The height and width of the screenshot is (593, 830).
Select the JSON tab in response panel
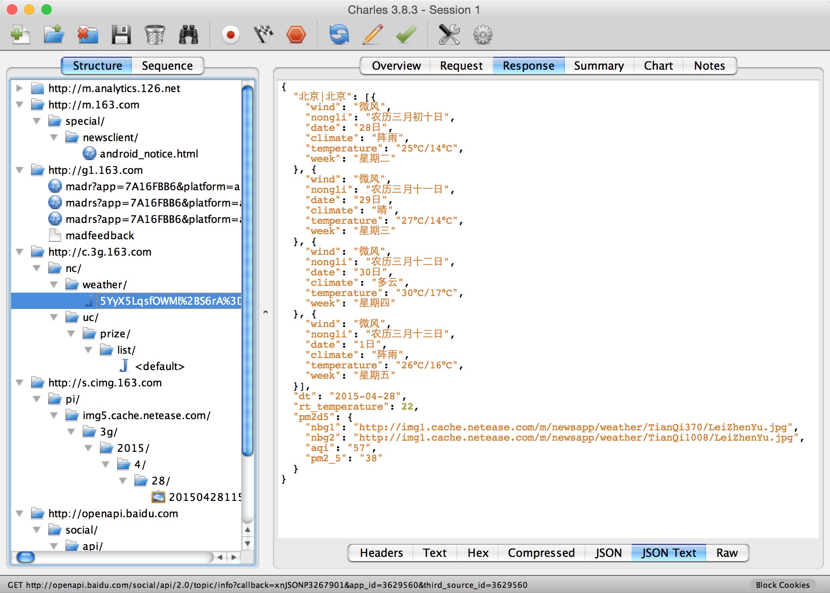[x=607, y=553]
